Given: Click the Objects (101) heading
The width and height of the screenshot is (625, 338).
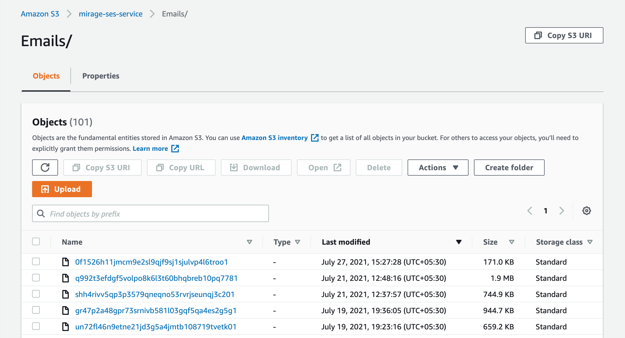Looking at the screenshot, I should [62, 122].
